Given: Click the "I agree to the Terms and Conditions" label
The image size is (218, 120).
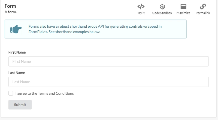Looking at the screenshot, I should [45, 93].
